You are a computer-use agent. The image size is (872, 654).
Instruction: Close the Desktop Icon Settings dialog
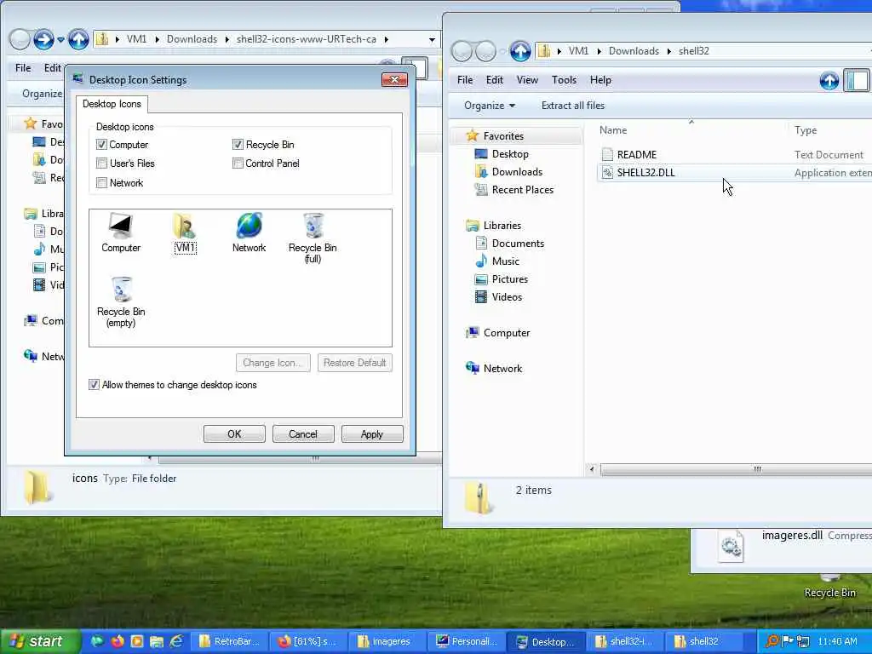tap(395, 79)
